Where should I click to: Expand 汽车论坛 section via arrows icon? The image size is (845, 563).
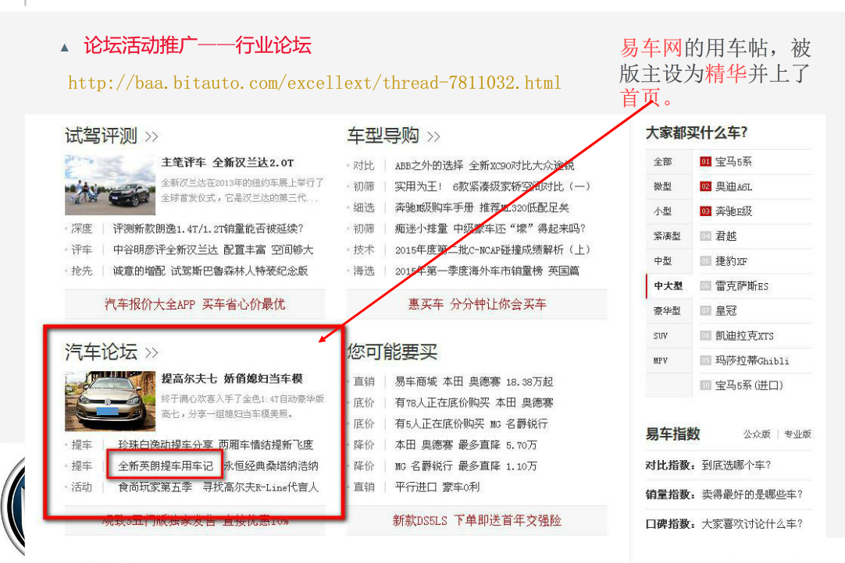pyautogui.click(x=152, y=352)
